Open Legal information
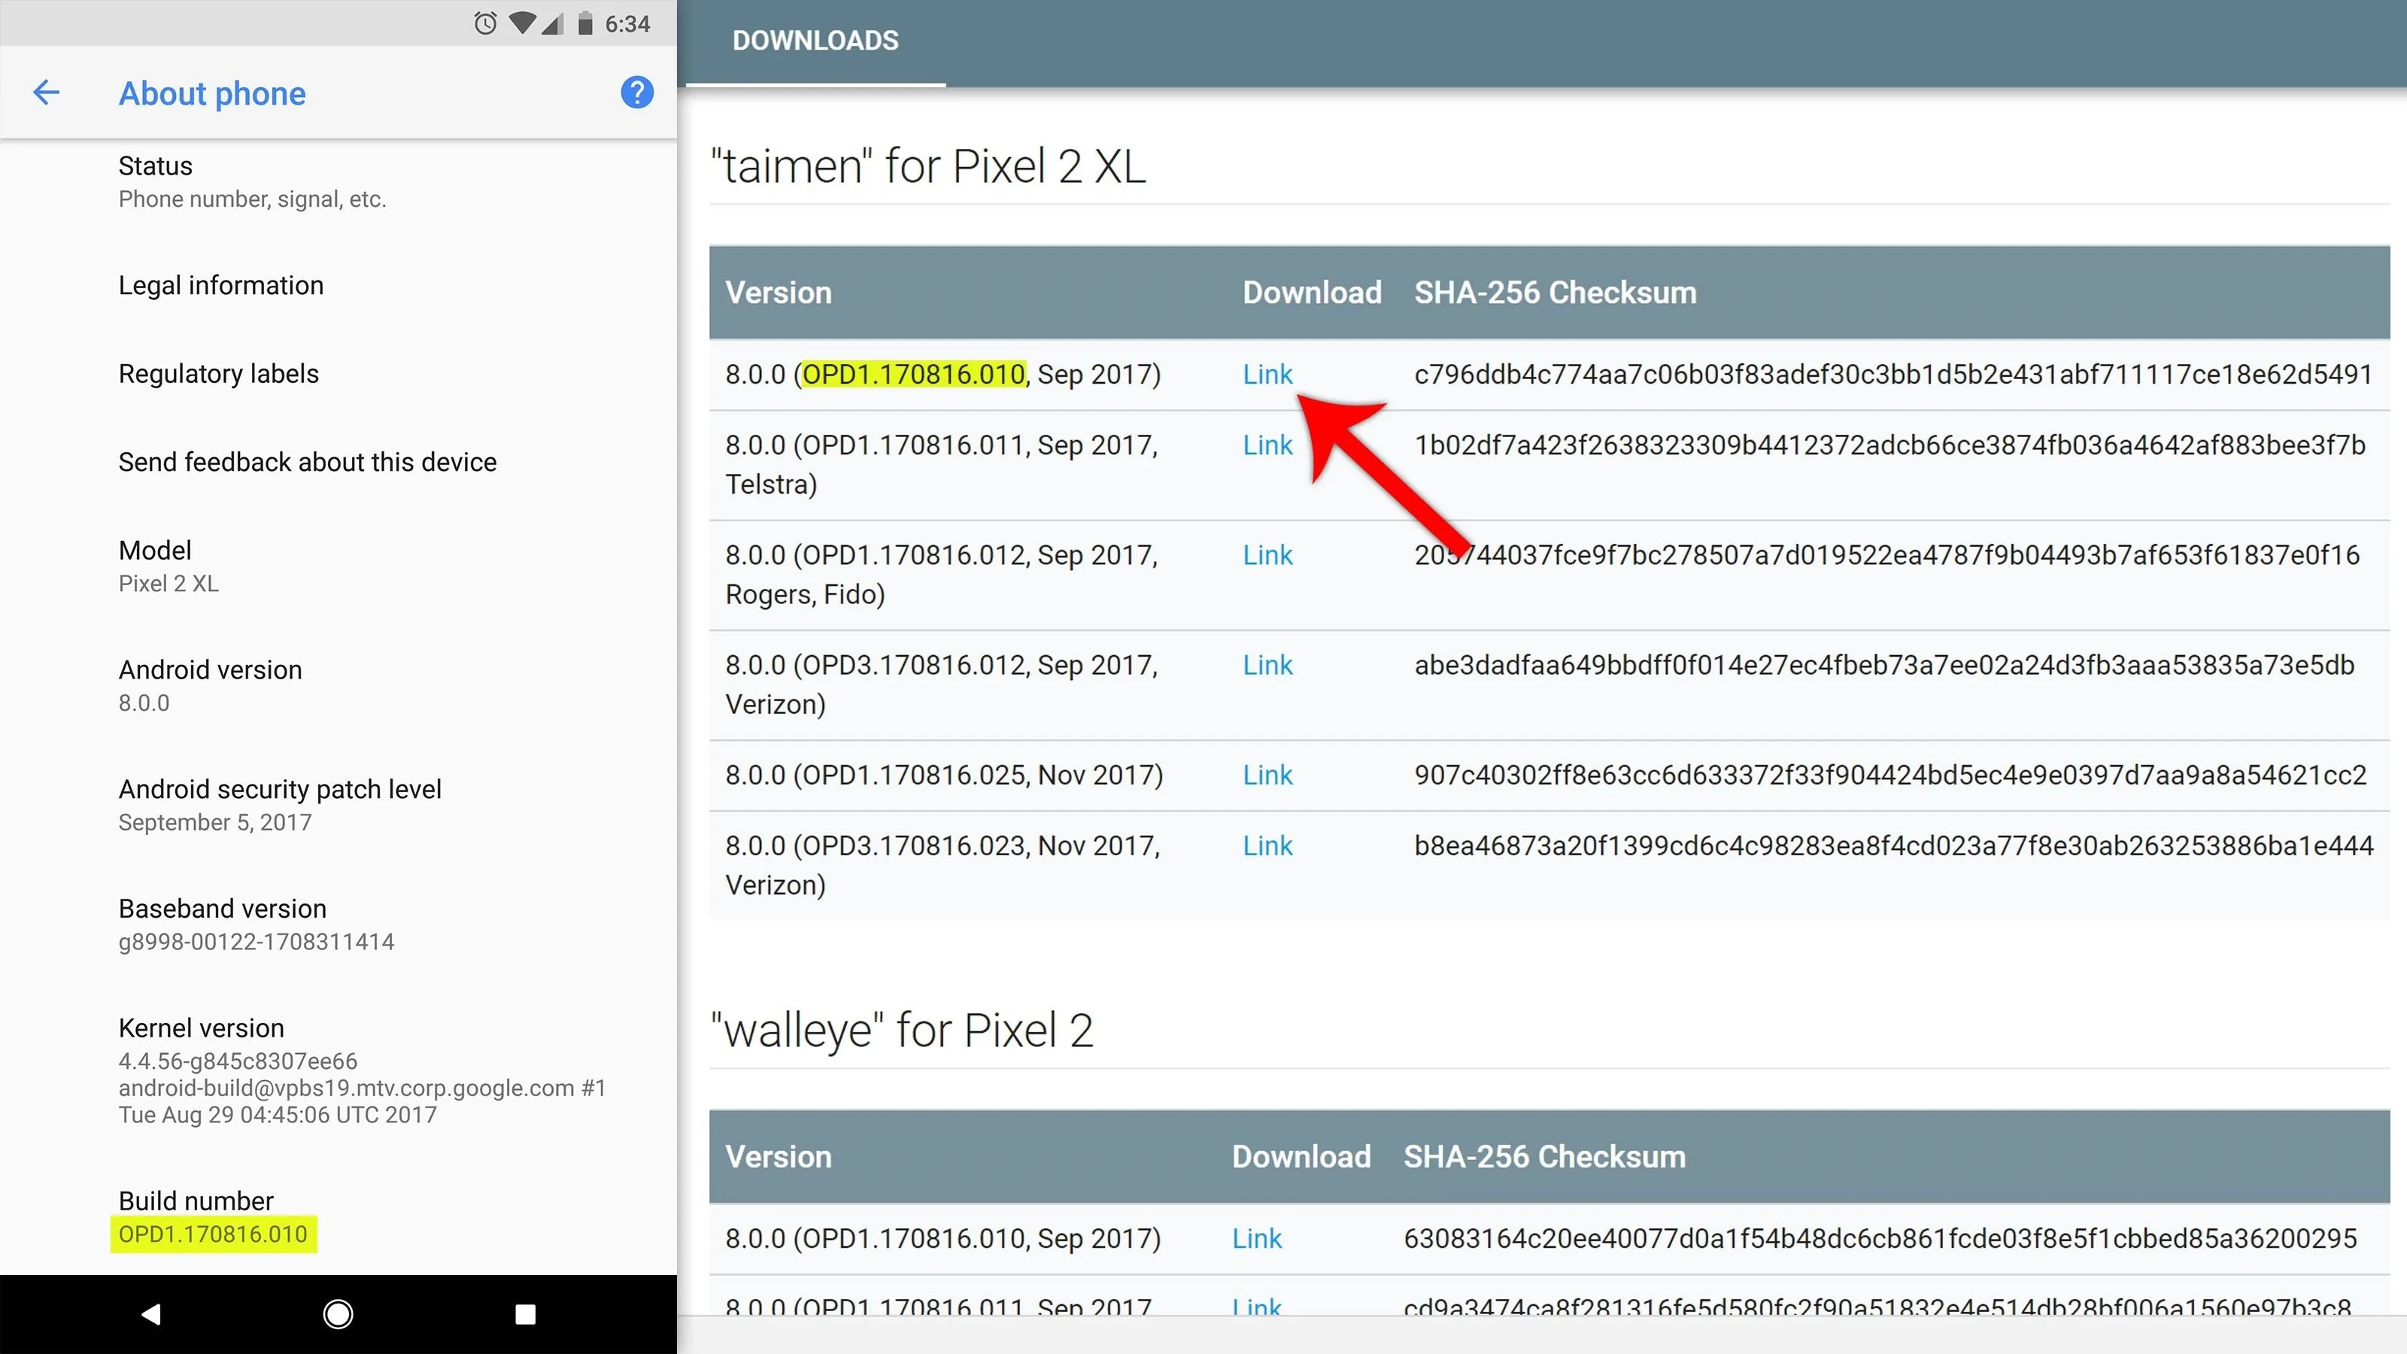The image size is (2407, 1354). (338, 285)
